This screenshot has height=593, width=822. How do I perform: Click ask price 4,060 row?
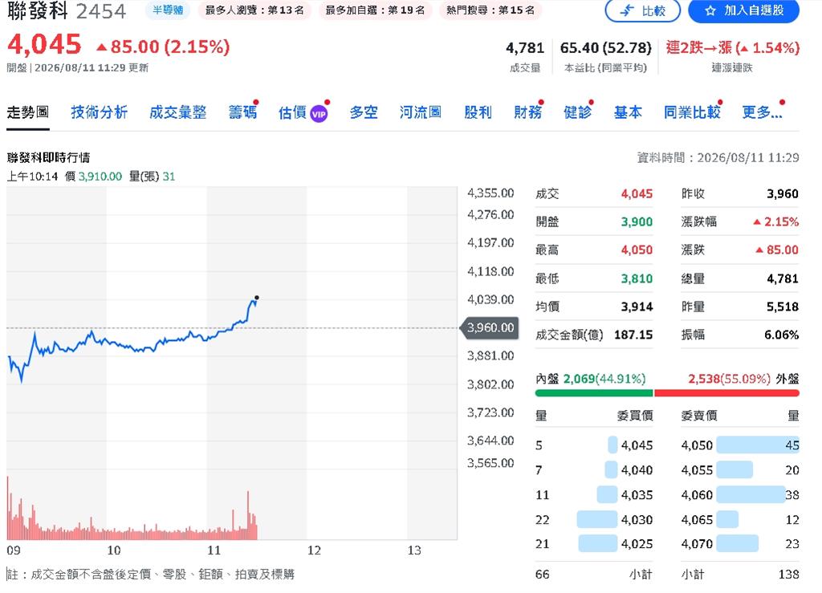(697, 495)
